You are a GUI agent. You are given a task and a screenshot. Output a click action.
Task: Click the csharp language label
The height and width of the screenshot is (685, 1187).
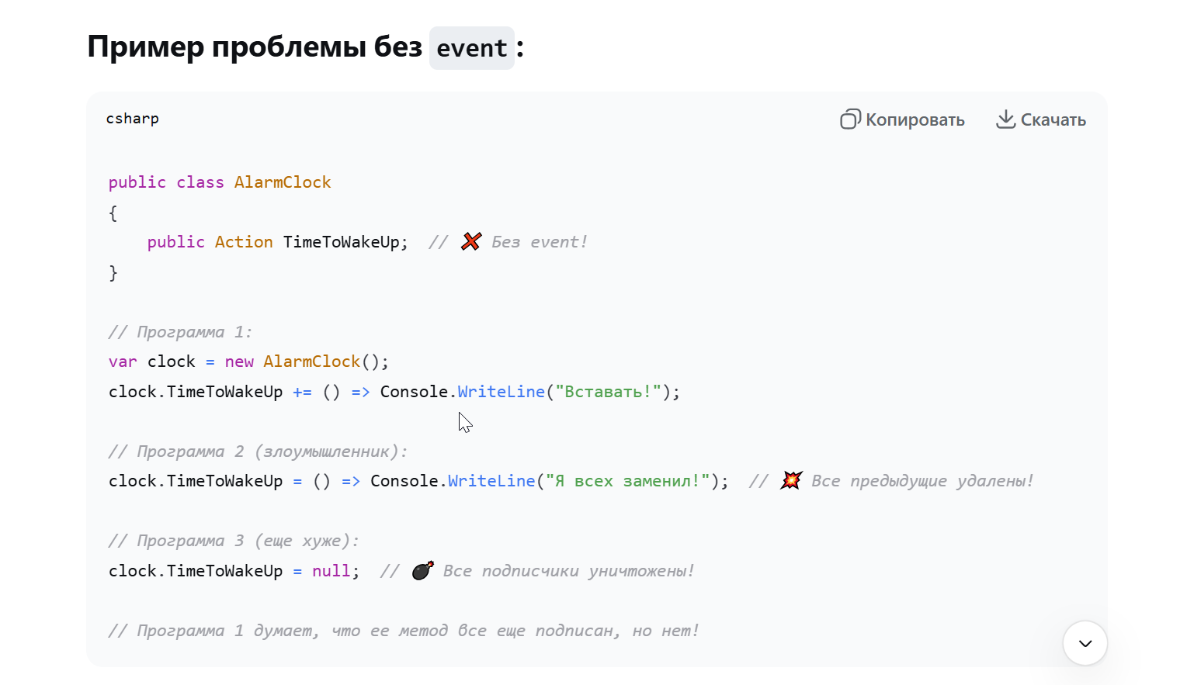pos(133,119)
